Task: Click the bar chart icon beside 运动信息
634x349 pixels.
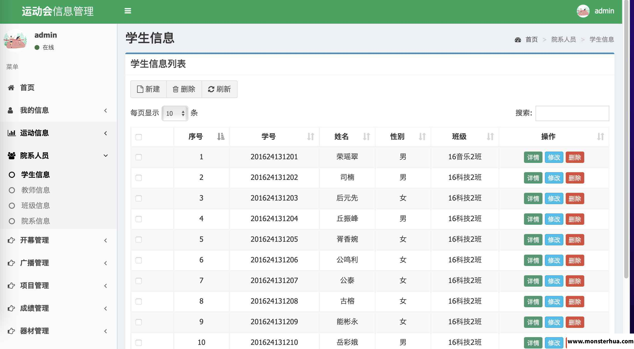Action: (11, 133)
